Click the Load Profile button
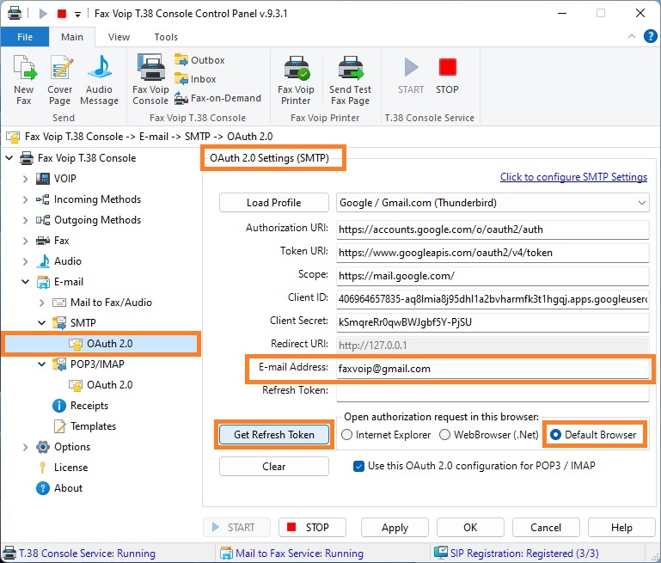This screenshot has height=563, width=661. [274, 203]
